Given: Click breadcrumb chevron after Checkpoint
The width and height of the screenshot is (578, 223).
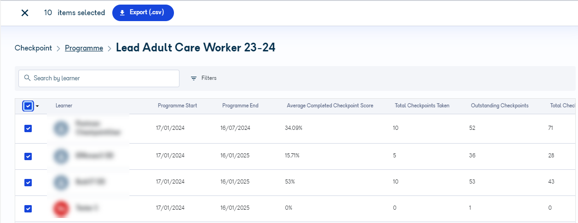Looking at the screenshot, I should [58, 48].
